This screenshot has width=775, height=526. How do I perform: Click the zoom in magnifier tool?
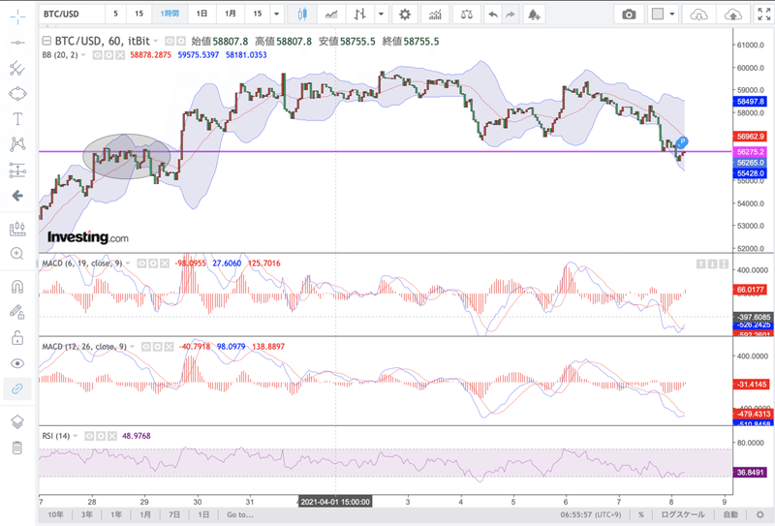pos(17,254)
